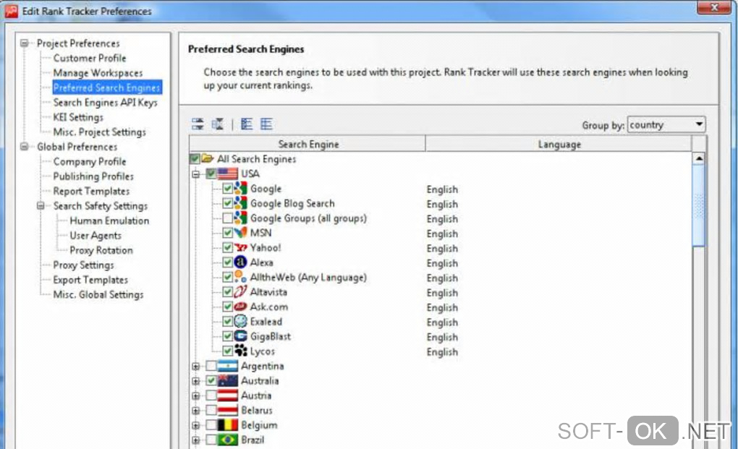Enable the Google Groups (all groups) checkbox
Viewport: 738px width, 449px height.
[227, 218]
